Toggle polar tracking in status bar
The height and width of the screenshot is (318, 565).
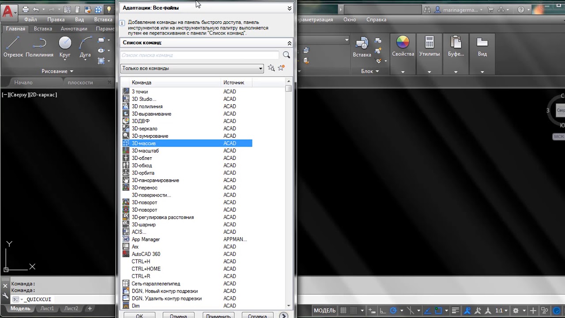click(x=393, y=310)
